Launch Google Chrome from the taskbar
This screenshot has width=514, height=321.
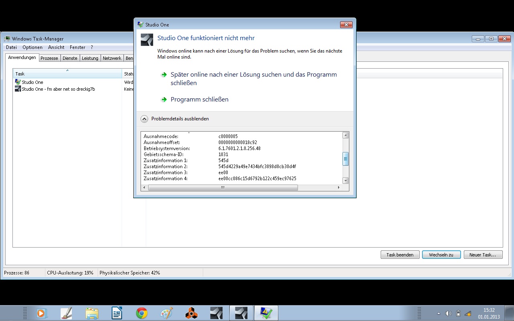(x=141, y=313)
